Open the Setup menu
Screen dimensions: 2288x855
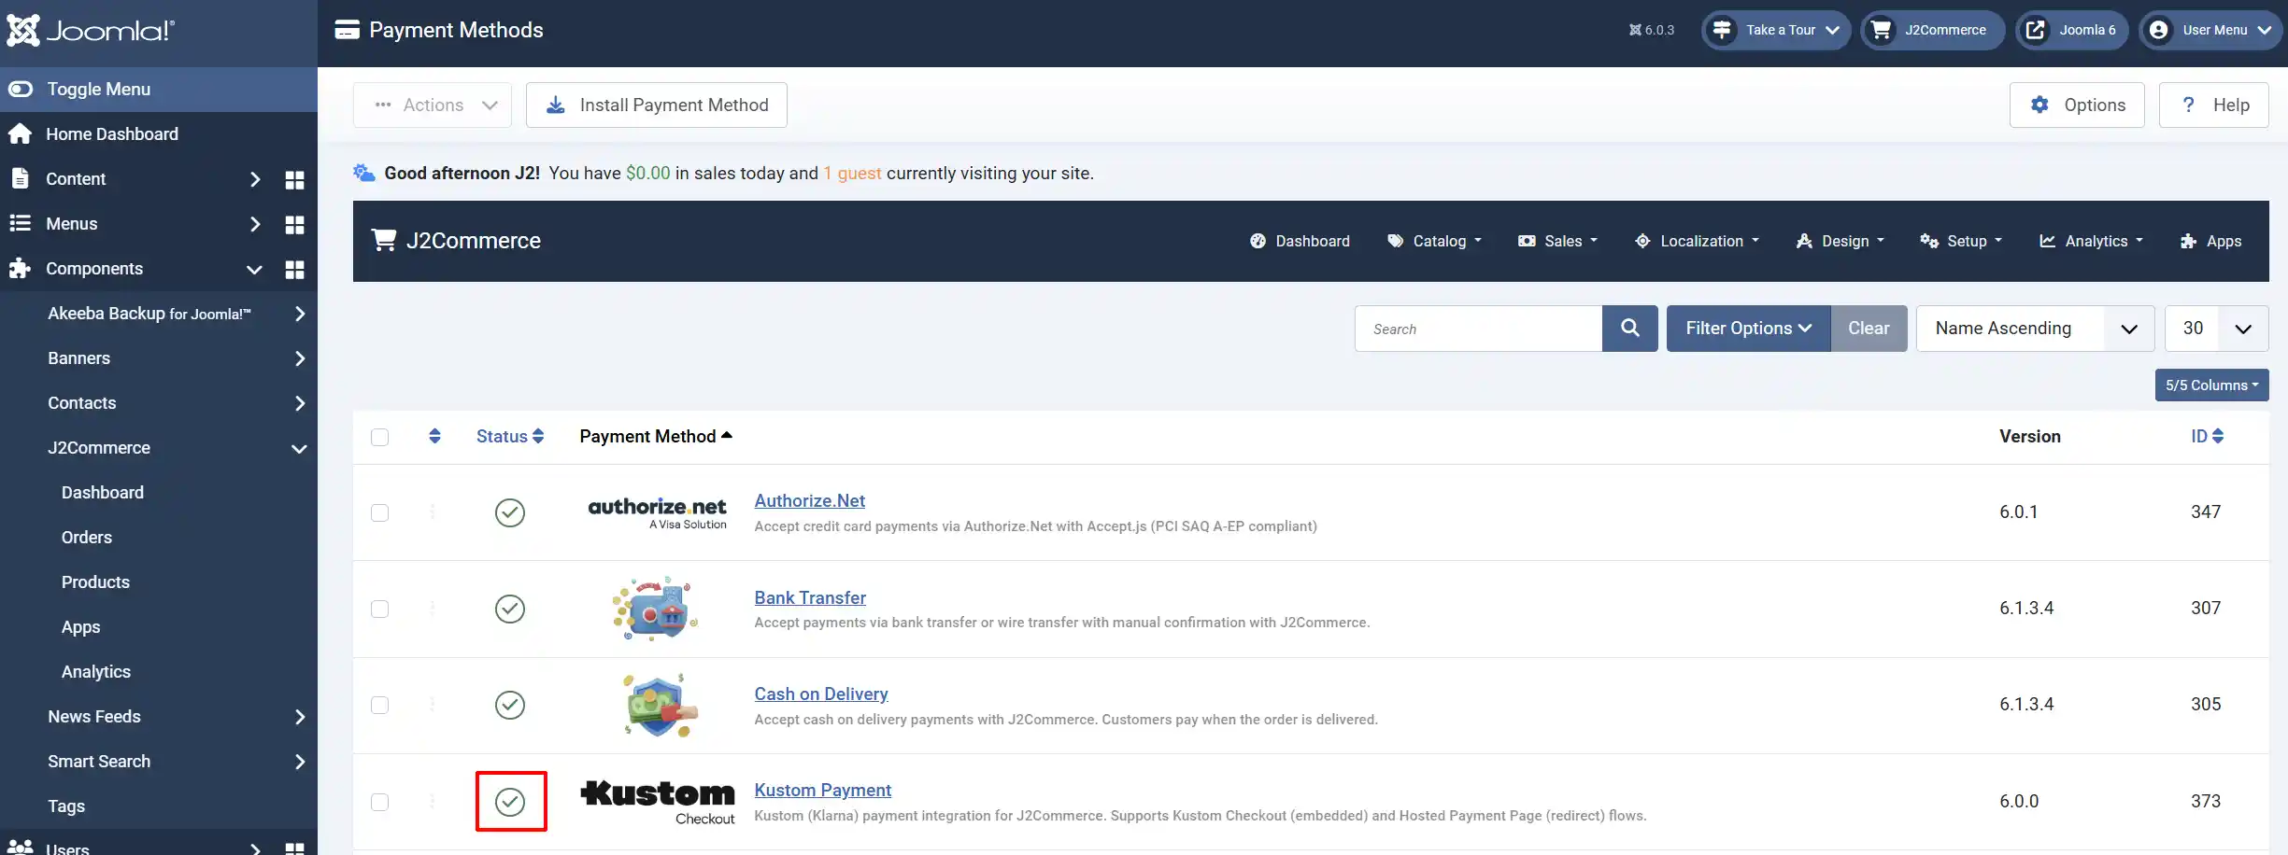1961,241
